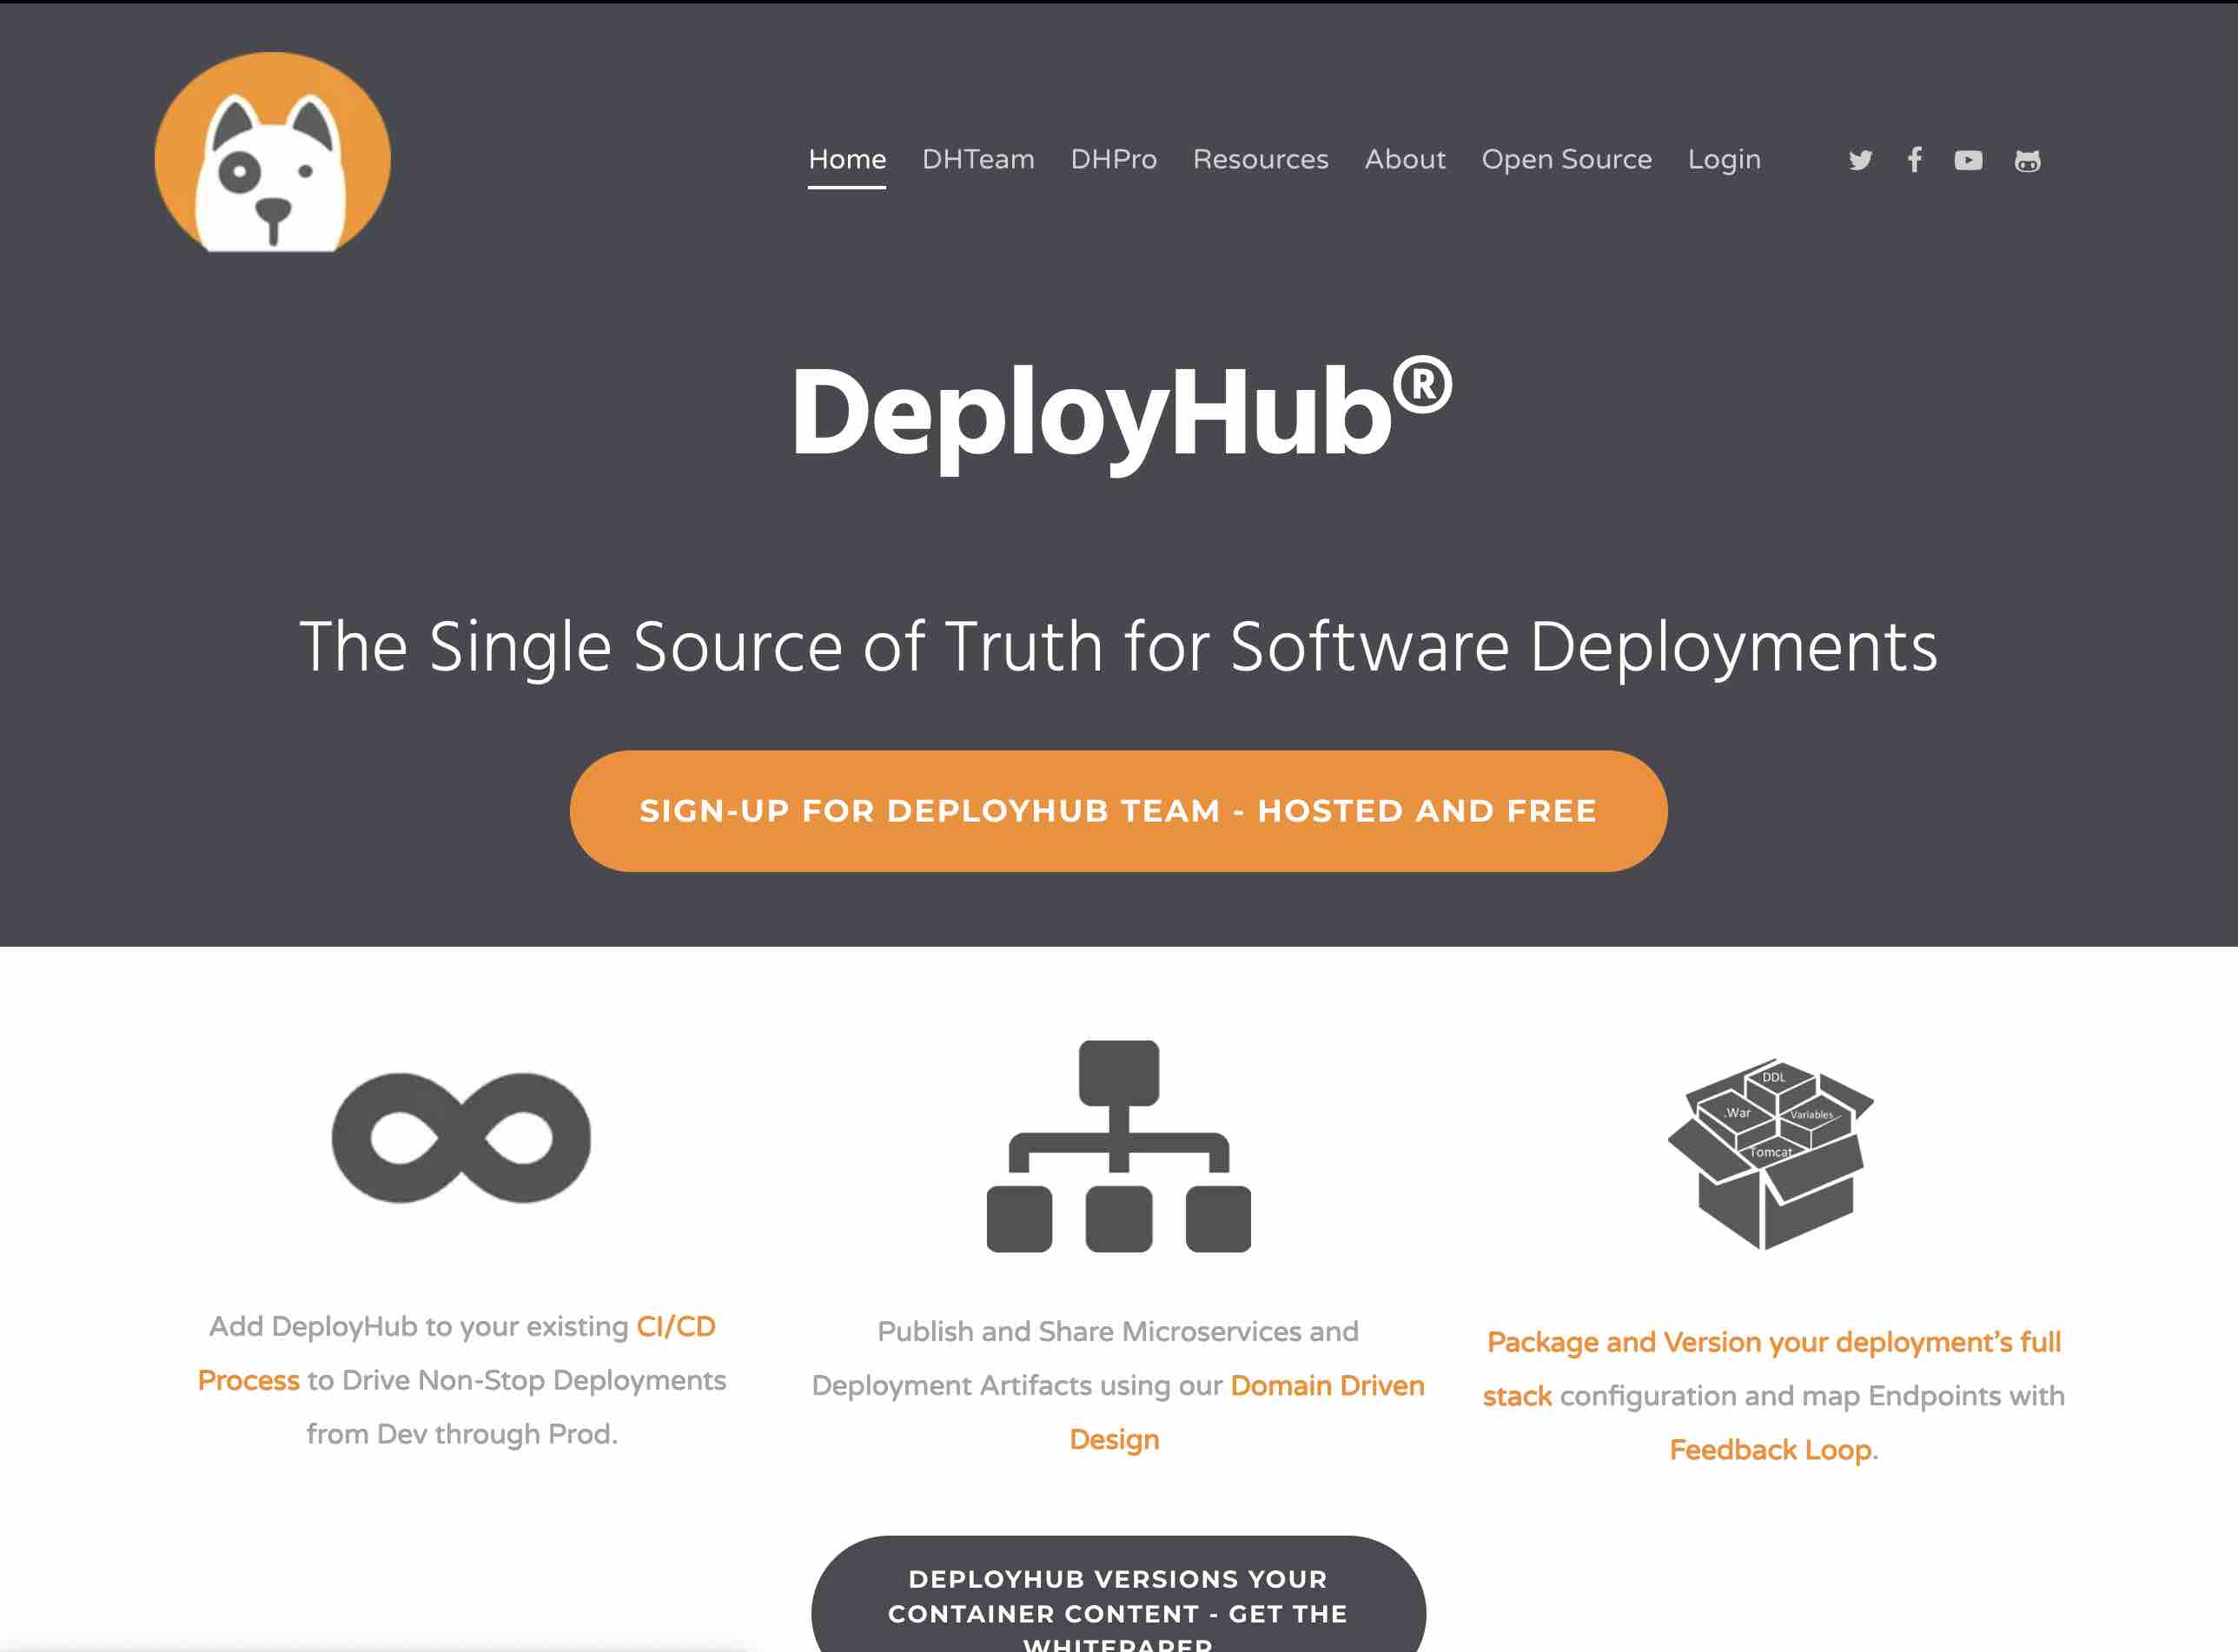Click the Feedback Loop link
This screenshot has height=1652, width=2238.
pos(1770,1449)
